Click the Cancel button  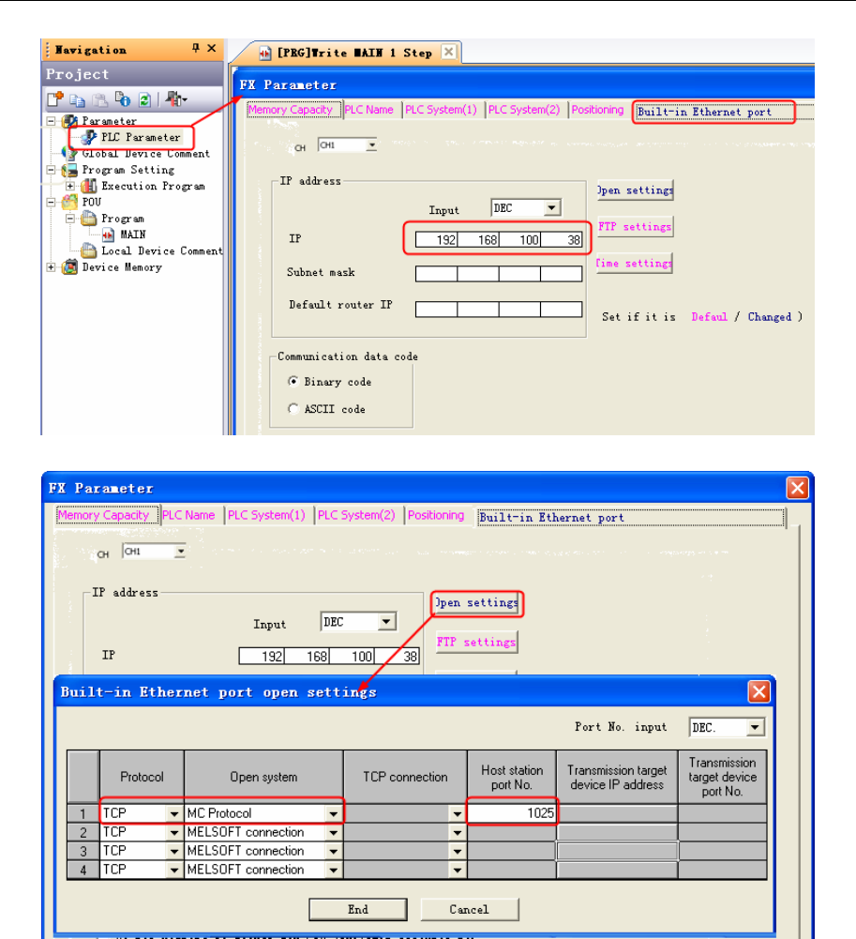[x=470, y=909]
